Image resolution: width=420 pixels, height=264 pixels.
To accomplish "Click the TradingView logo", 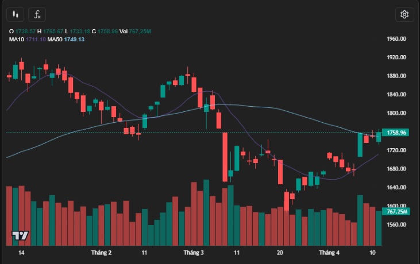I will (20, 236).
